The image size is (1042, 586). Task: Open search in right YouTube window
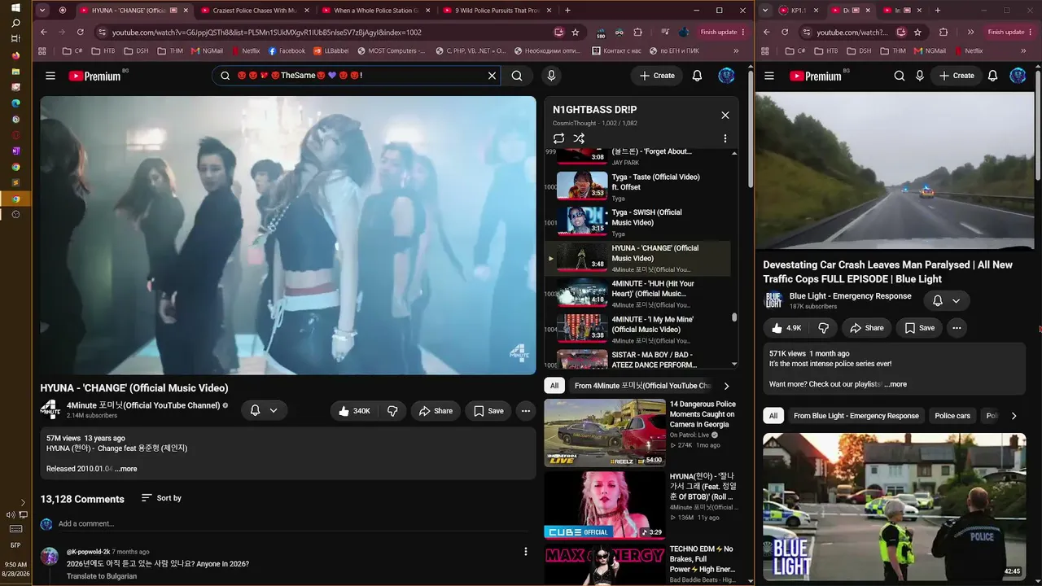click(x=900, y=76)
